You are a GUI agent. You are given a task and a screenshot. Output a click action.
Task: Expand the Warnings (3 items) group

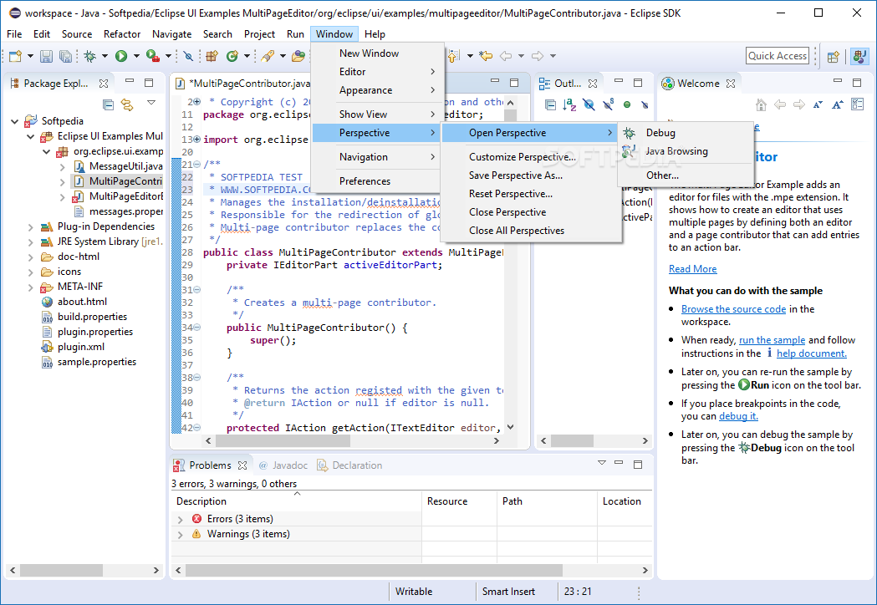click(180, 535)
